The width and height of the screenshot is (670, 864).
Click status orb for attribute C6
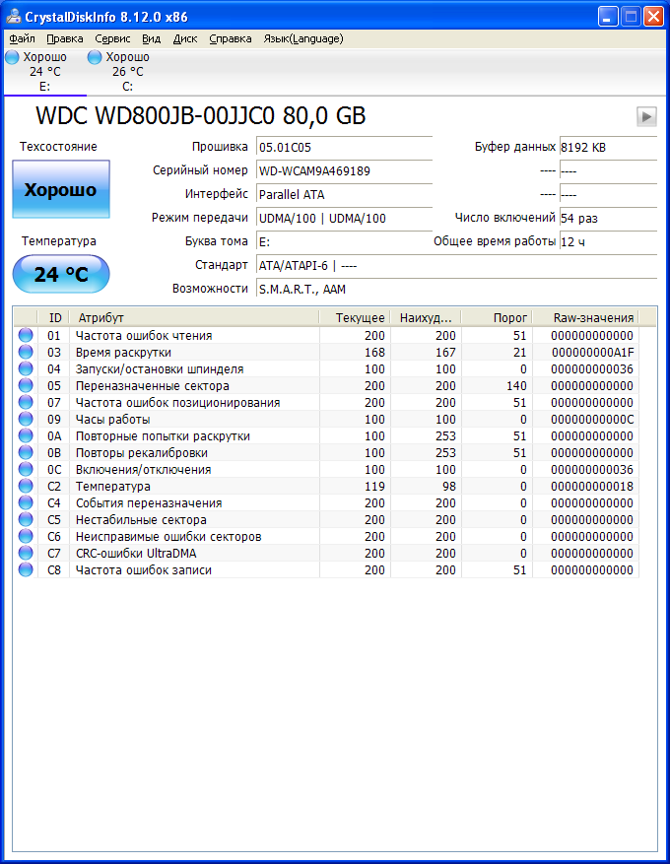pos(26,536)
